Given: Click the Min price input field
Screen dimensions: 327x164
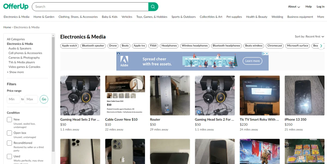Looking at the screenshot, I should 13,99.
